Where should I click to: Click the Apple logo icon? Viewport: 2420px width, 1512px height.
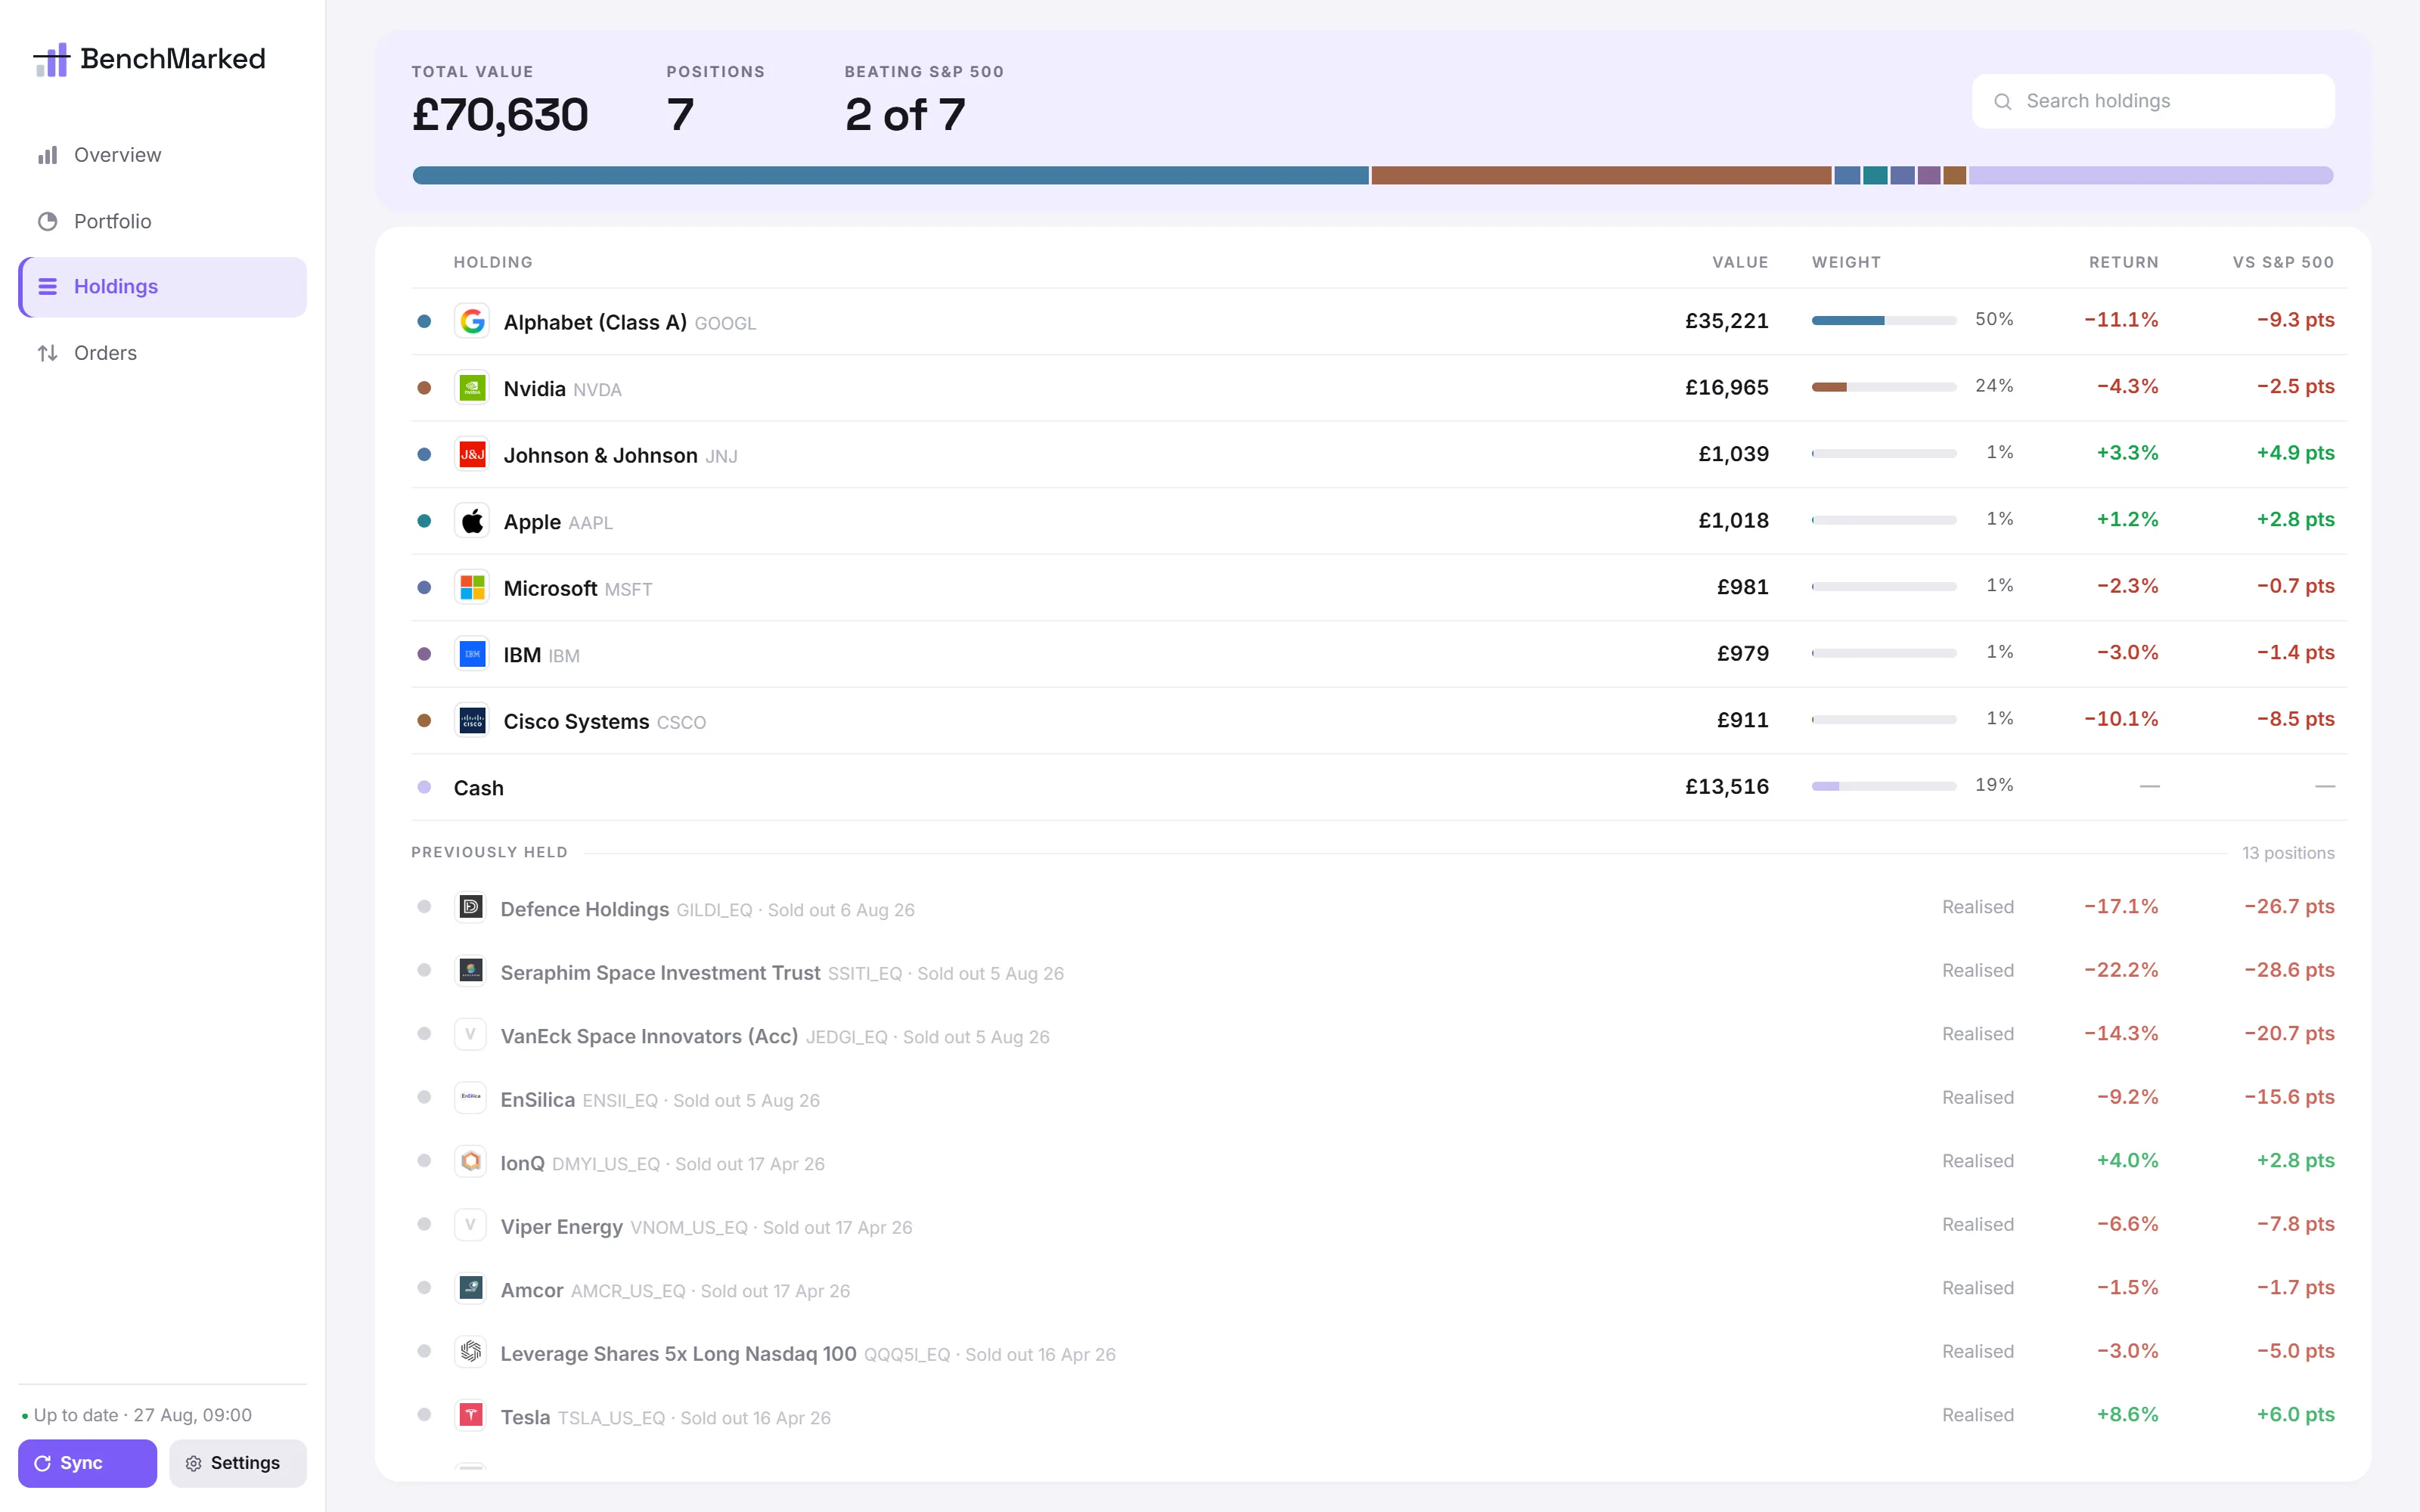coord(472,521)
